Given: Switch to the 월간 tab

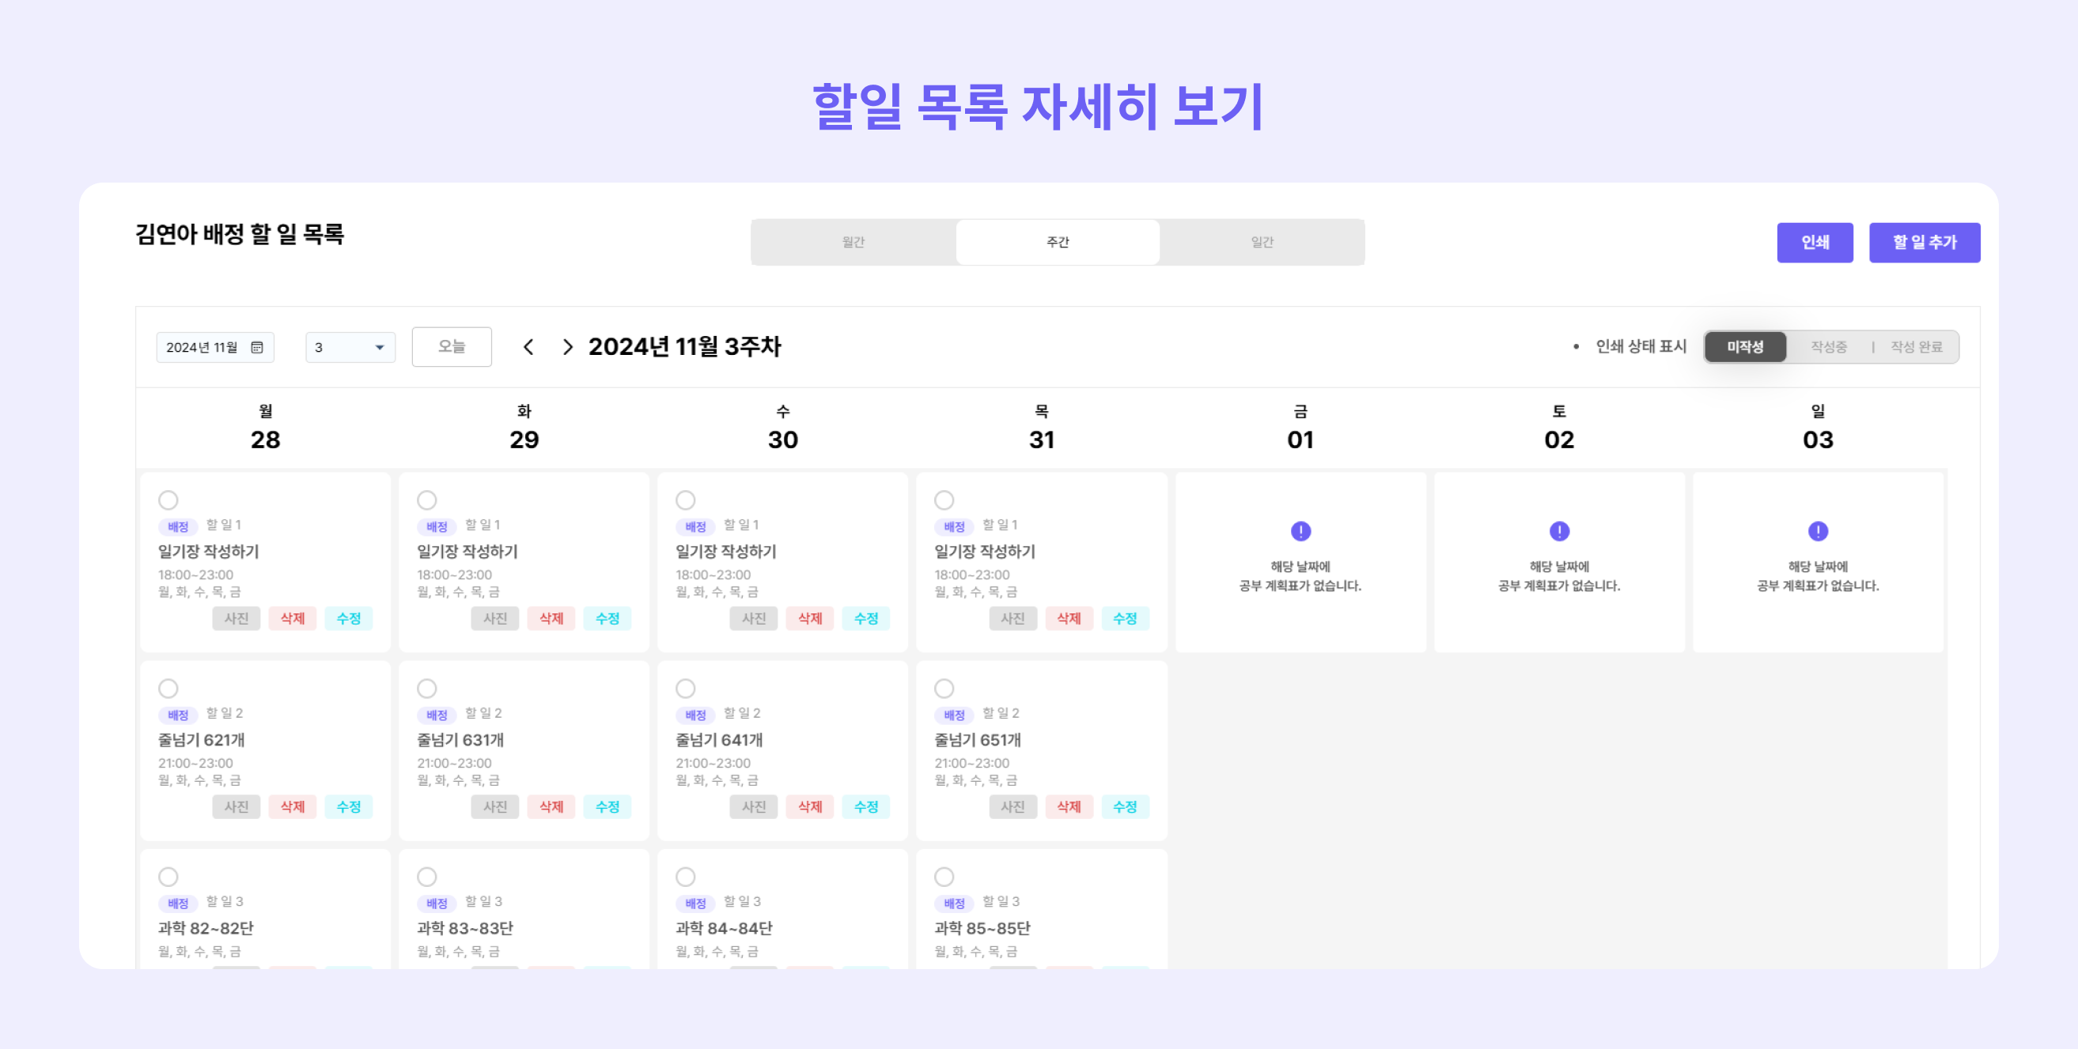Looking at the screenshot, I should 853,242.
